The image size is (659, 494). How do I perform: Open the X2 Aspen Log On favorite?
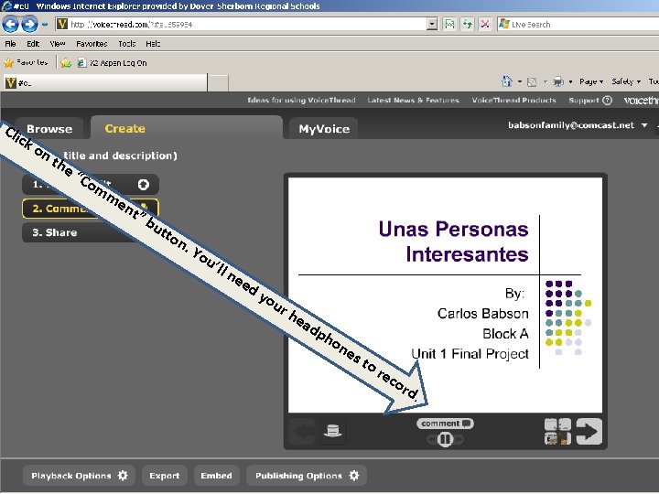[x=113, y=63]
